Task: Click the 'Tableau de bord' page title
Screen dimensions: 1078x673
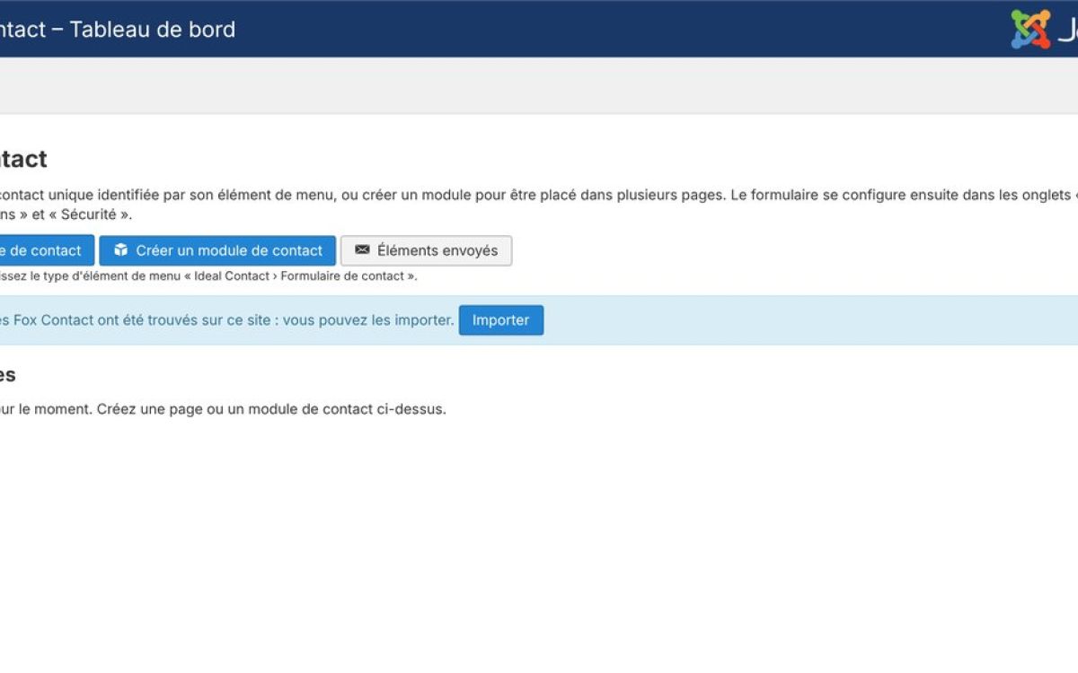Action: click(x=118, y=30)
